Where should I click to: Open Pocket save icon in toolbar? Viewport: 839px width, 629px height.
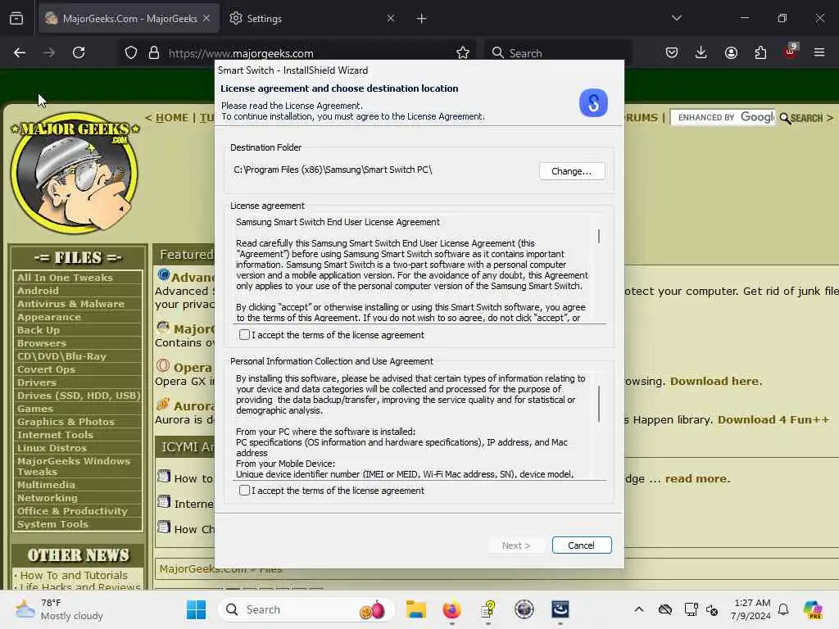click(x=672, y=52)
